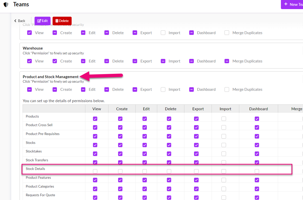This screenshot has height=200, width=303.
Task: Uncheck Export for Requests For Quote
Action: tap(196, 197)
